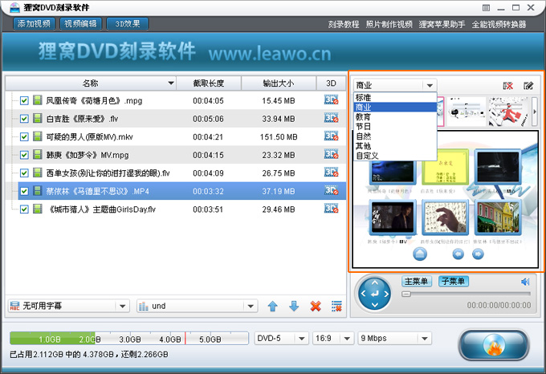The image size is (546, 374).
Task: Click the 3D icon for 韩庚《如梦令》MV.mpg
Action: click(x=331, y=154)
